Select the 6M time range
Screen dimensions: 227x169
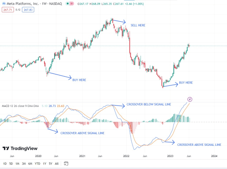(30, 164)
